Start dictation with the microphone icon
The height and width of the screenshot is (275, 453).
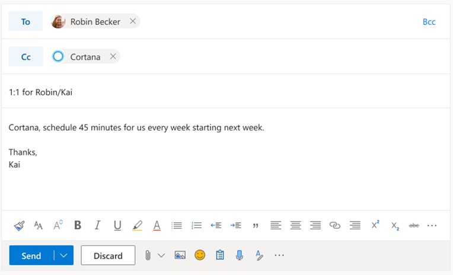pos(239,255)
